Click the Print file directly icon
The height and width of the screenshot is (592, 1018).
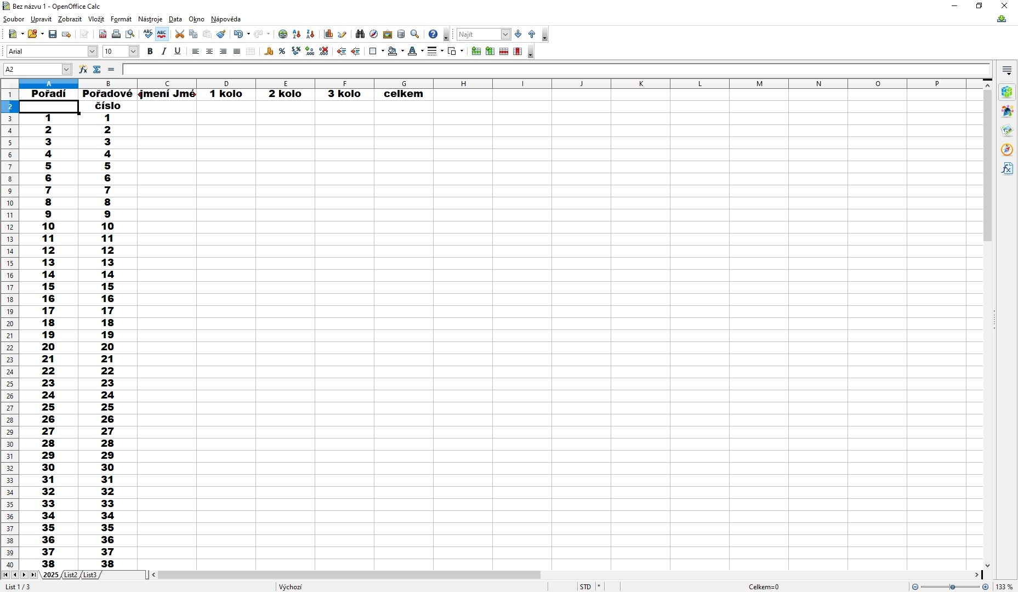click(x=116, y=34)
